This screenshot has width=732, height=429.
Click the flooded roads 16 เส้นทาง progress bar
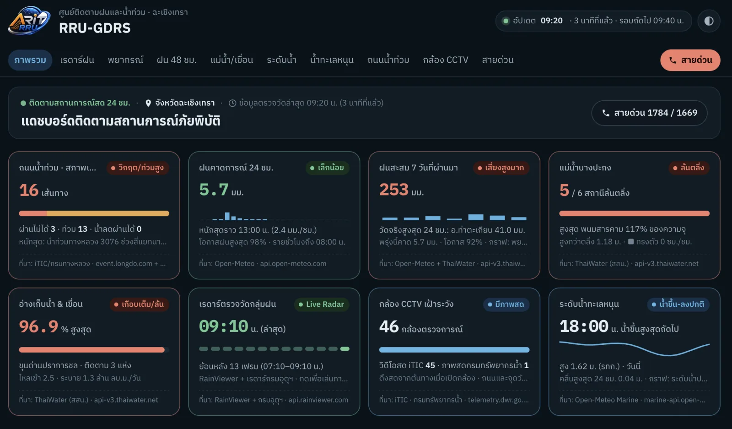click(x=94, y=213)
